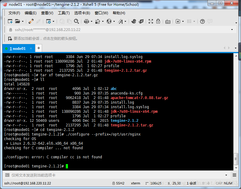Click the Help question mark icon
The width and height of the screenshot is (241, 189).
click(202, 22)
